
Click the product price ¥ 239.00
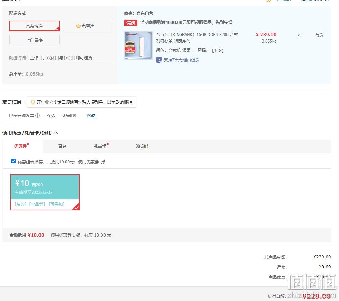(266, 35)
